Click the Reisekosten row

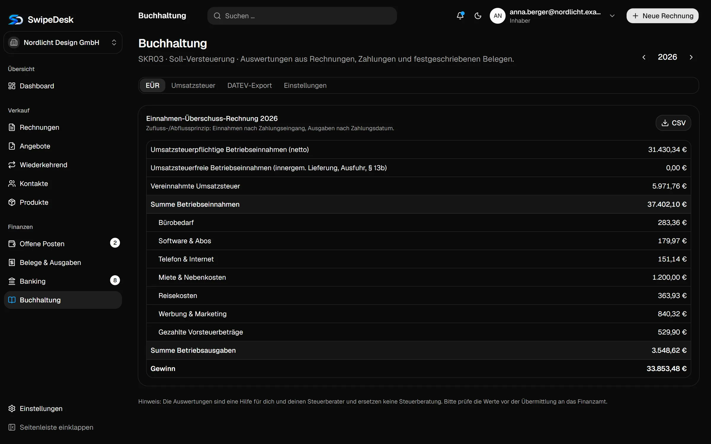click(x=419, y=296)
